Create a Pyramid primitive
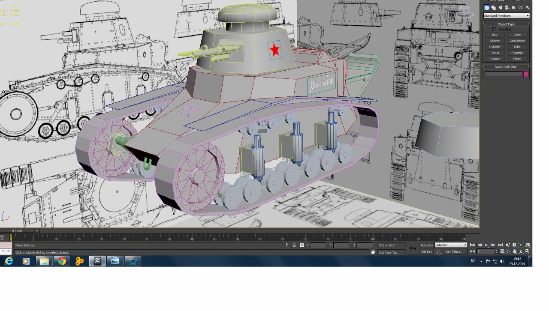Screen dimensions: 549x311 (x=517, y=53)
